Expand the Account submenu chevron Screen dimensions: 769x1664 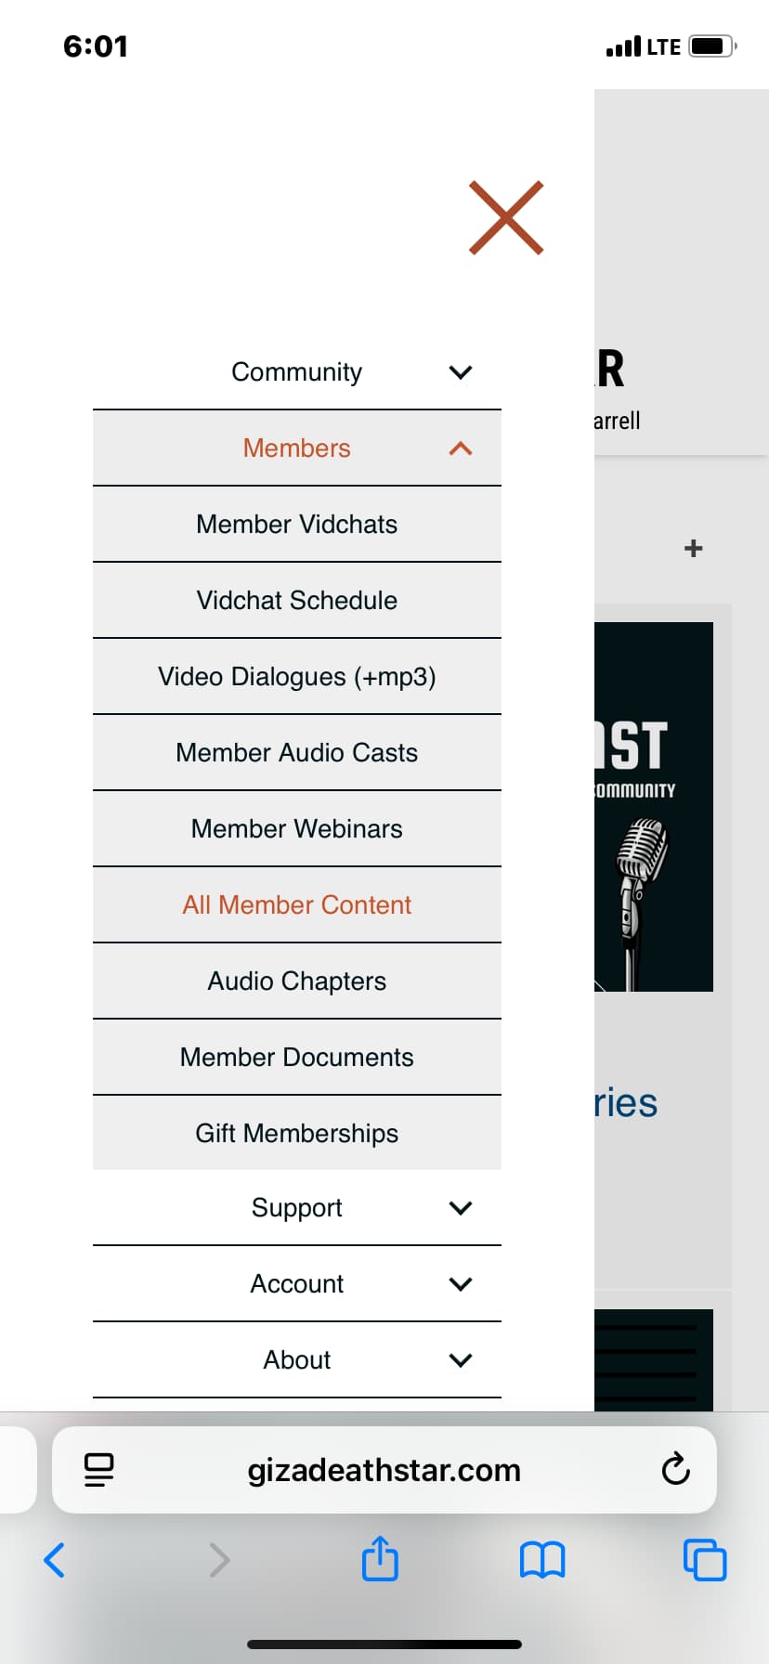[461, 1284]
